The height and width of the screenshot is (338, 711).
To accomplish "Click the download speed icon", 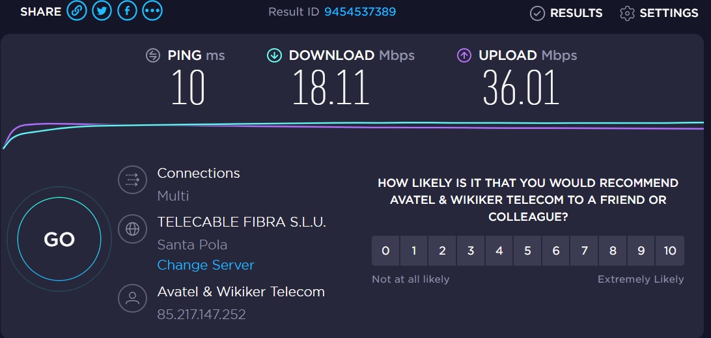I will click(274, 56).
